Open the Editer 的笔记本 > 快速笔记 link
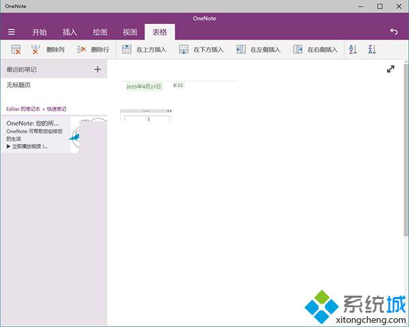 point(36,109)
